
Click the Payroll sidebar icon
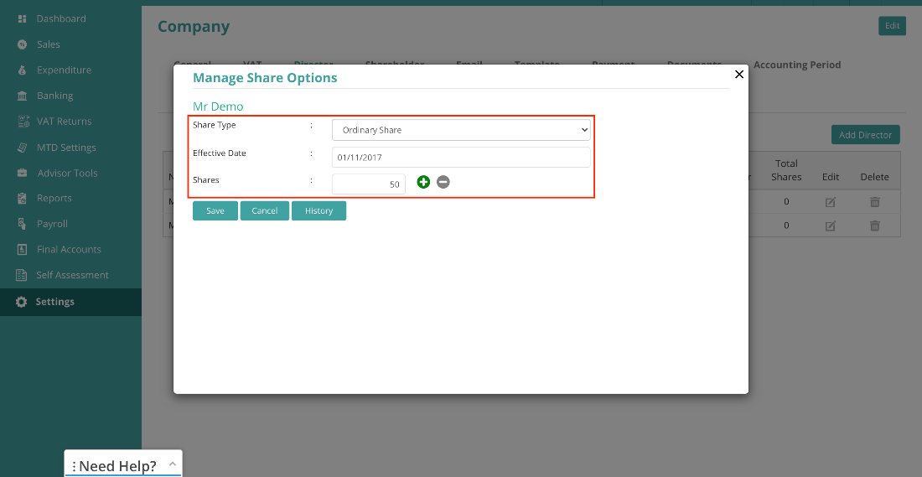(22, 224)
